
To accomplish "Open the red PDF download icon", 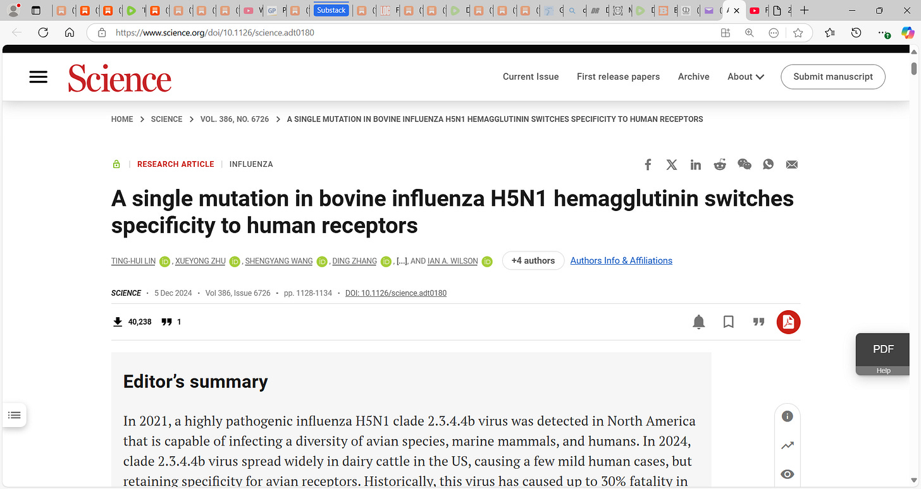I will 788,322.
